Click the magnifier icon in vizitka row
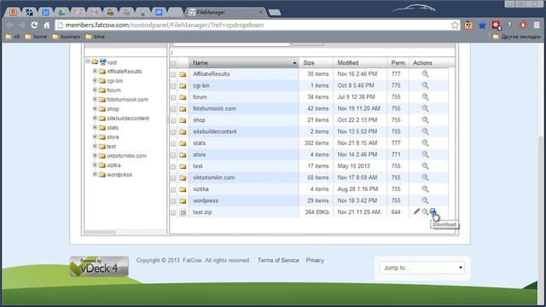546x307 pixels. tap(425, 188)
